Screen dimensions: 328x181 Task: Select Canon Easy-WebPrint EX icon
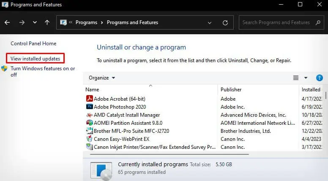click(x=90, y=139)
